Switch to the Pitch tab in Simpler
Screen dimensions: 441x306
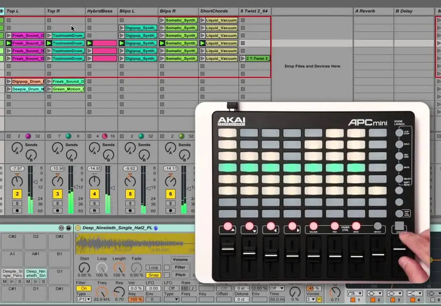click(180, 275)
